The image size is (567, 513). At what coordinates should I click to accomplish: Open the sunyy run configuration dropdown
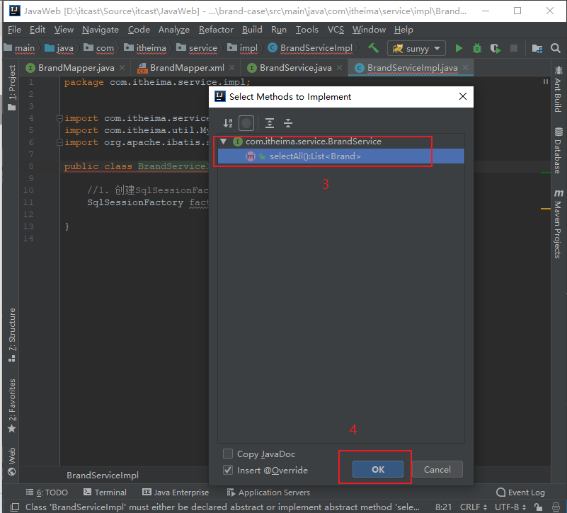tap(416, 48)
